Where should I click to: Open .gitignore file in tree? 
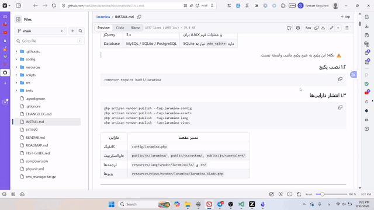33,106
